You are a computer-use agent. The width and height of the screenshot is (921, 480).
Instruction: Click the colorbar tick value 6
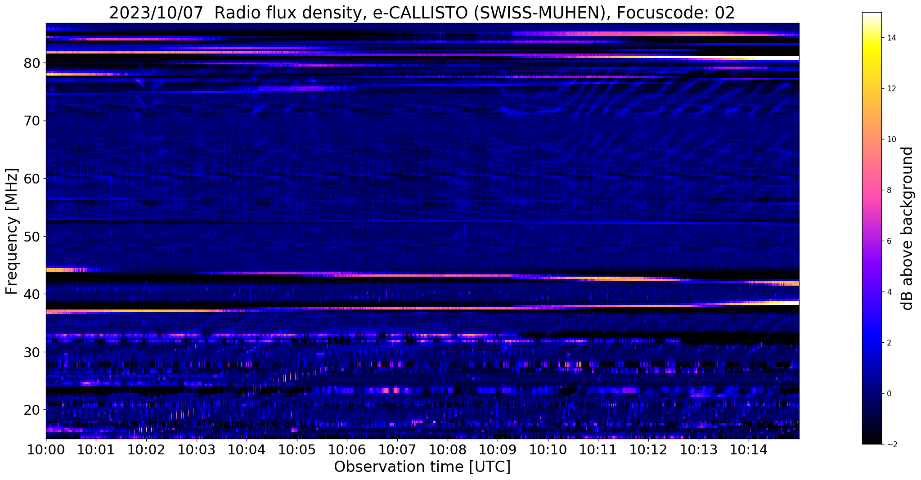pos(889,241)
